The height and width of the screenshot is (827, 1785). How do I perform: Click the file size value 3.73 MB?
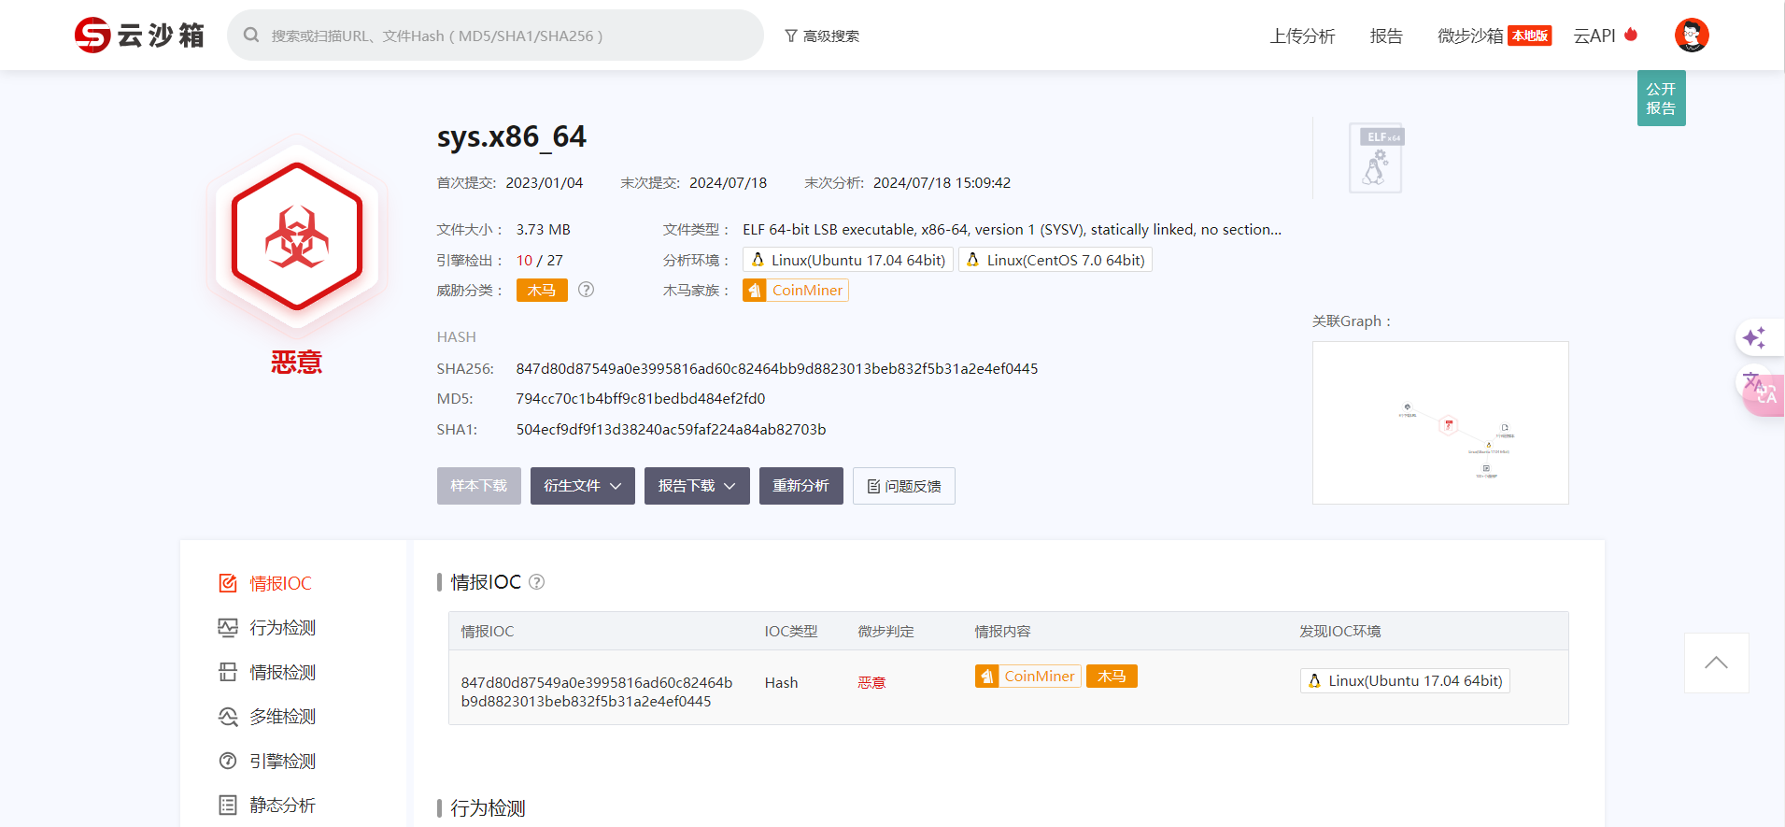(544, 230)
